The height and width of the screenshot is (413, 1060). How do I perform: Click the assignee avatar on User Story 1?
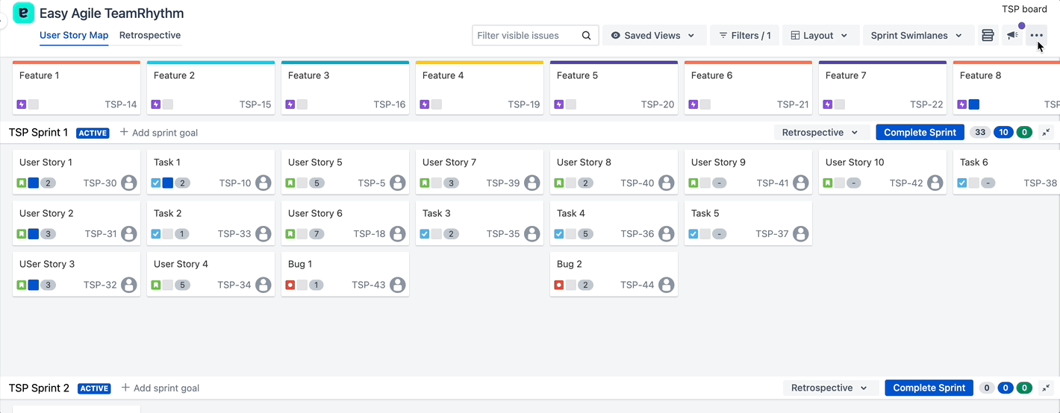[129, 183]
